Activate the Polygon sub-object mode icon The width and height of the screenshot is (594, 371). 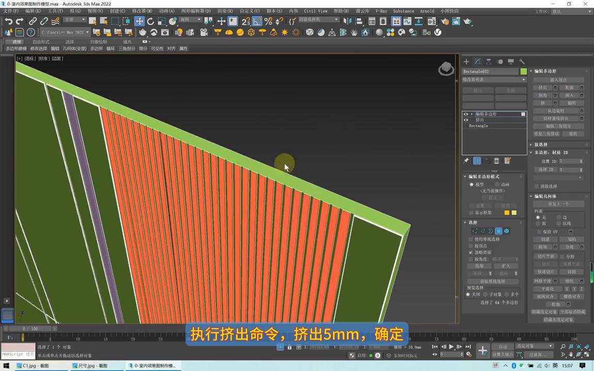[499, 231]
